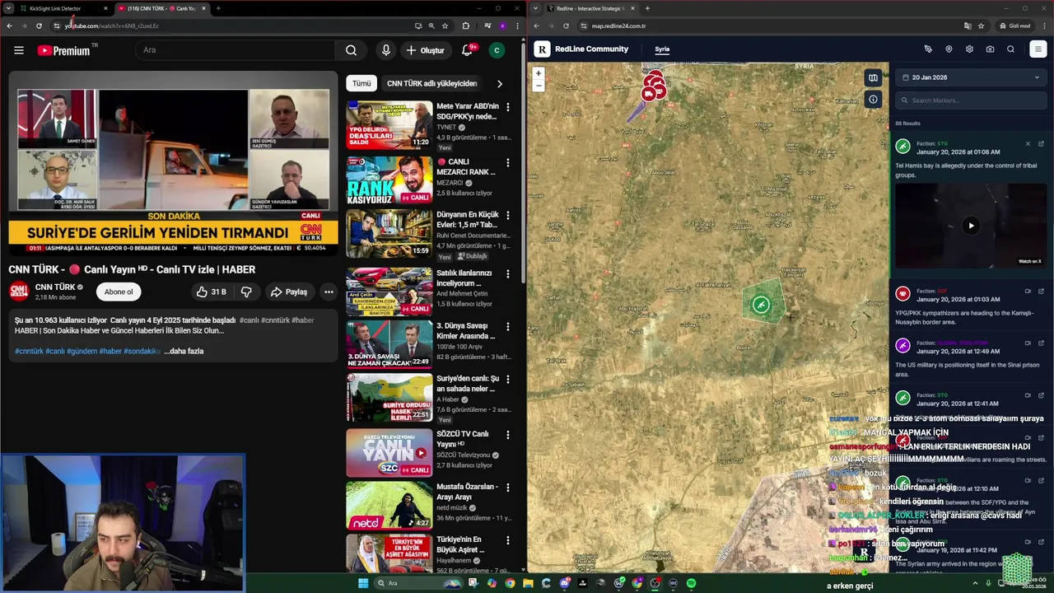Click the Windows Start button
The image size is (1054, 593).
coord(363,583)
